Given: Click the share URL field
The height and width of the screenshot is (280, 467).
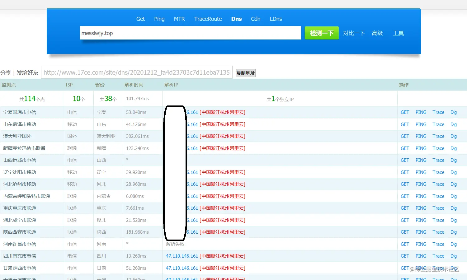Looking at the screenshot, I should point(137,72).
